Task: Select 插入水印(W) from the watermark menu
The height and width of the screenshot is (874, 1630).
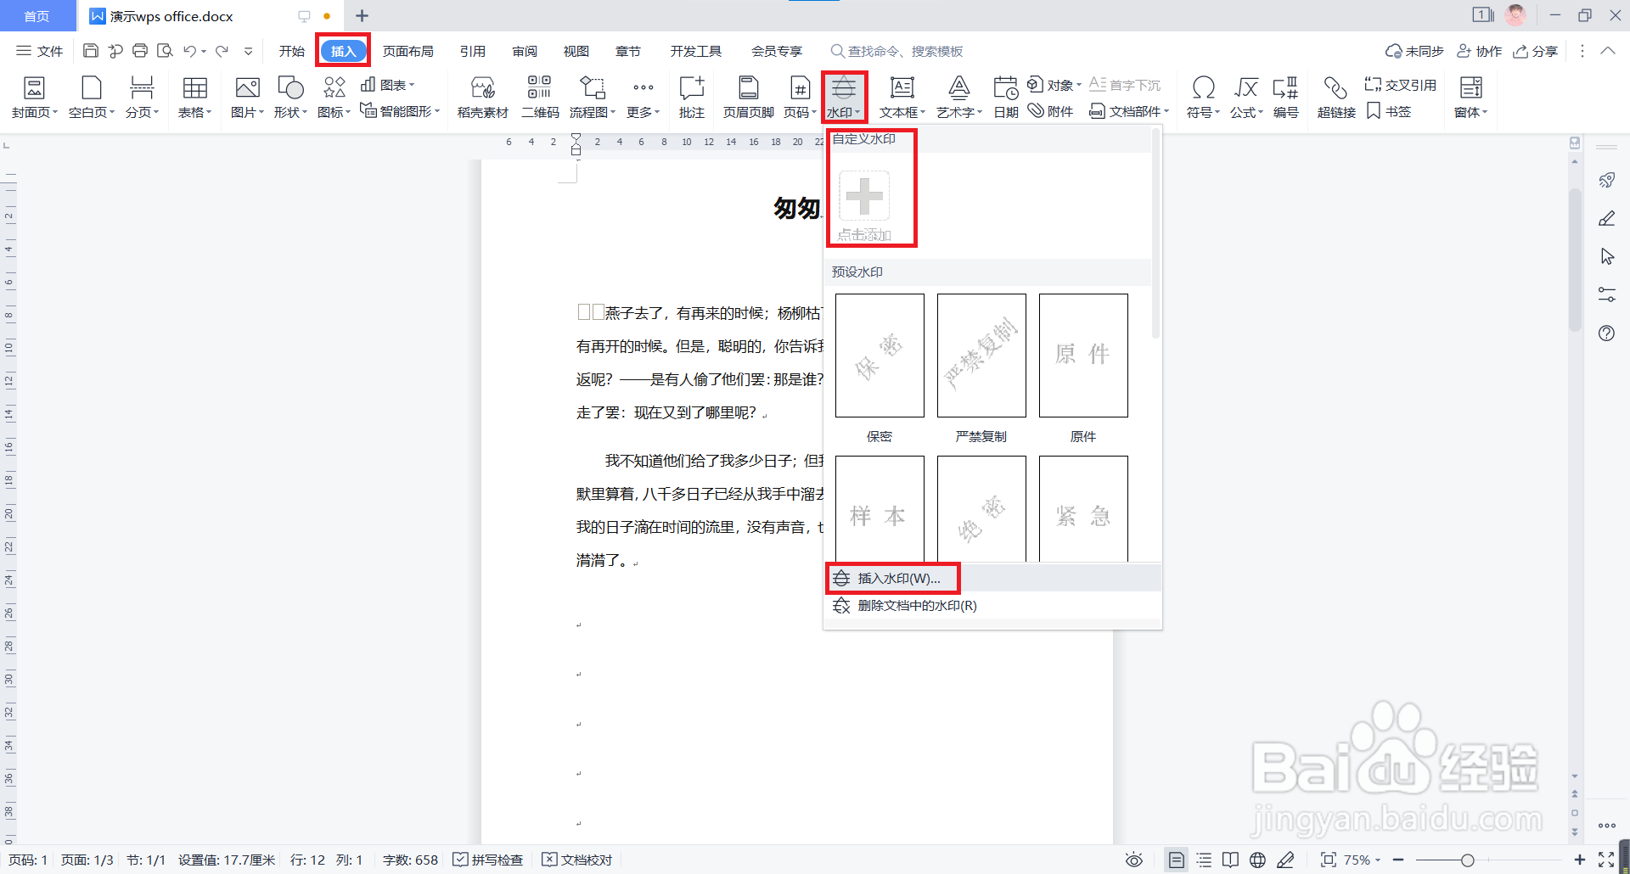Action: pos(892,578)
